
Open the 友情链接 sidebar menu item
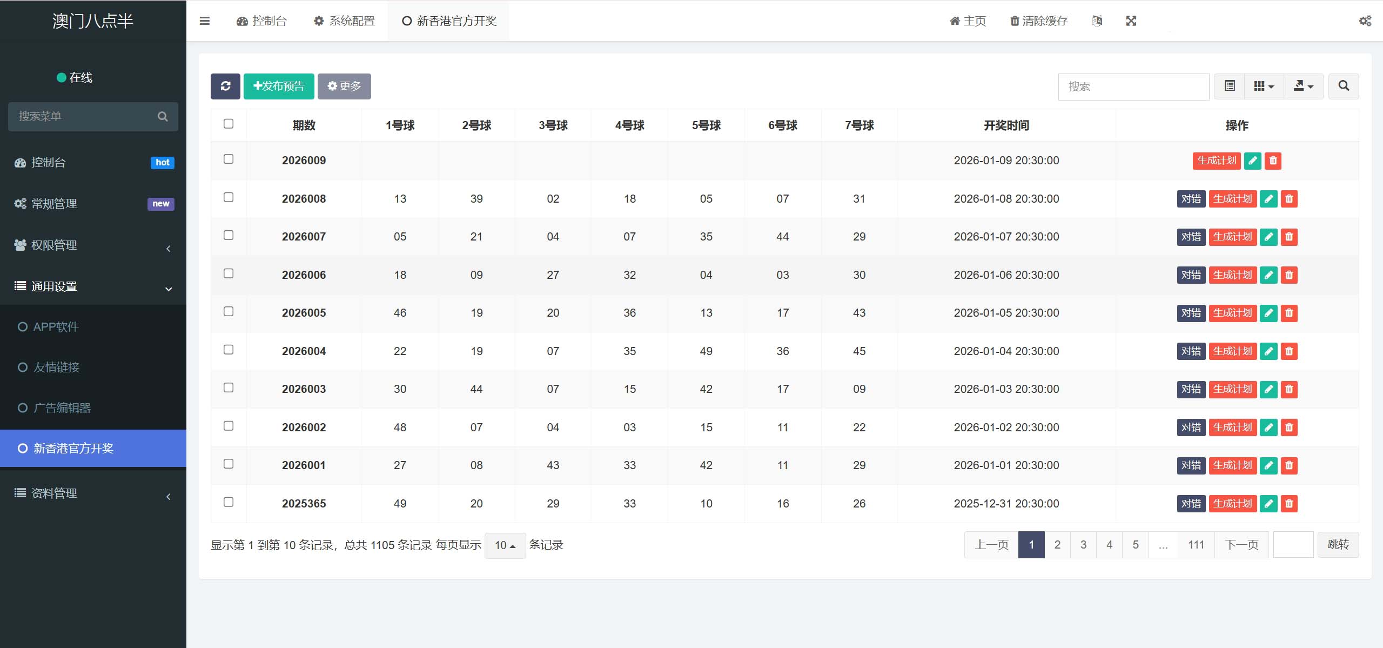(x=56, y=368)
